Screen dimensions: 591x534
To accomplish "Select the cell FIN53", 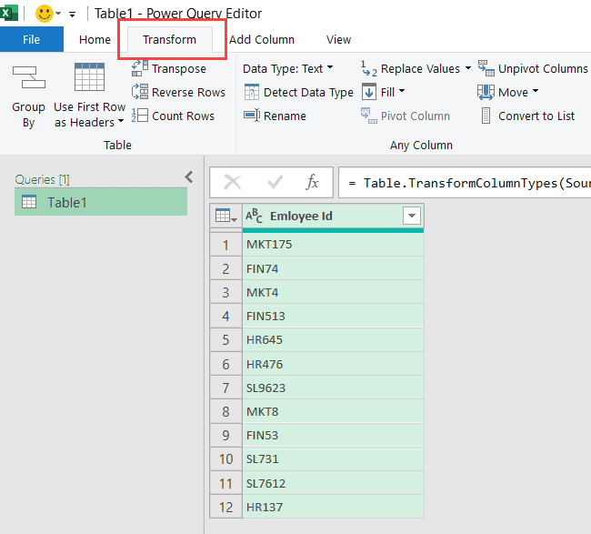I will coord(333,435).
